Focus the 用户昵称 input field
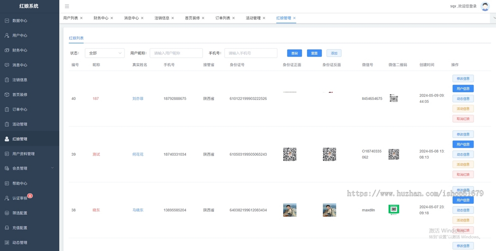This screenshot has height=251, width=496. coord(176,53)
